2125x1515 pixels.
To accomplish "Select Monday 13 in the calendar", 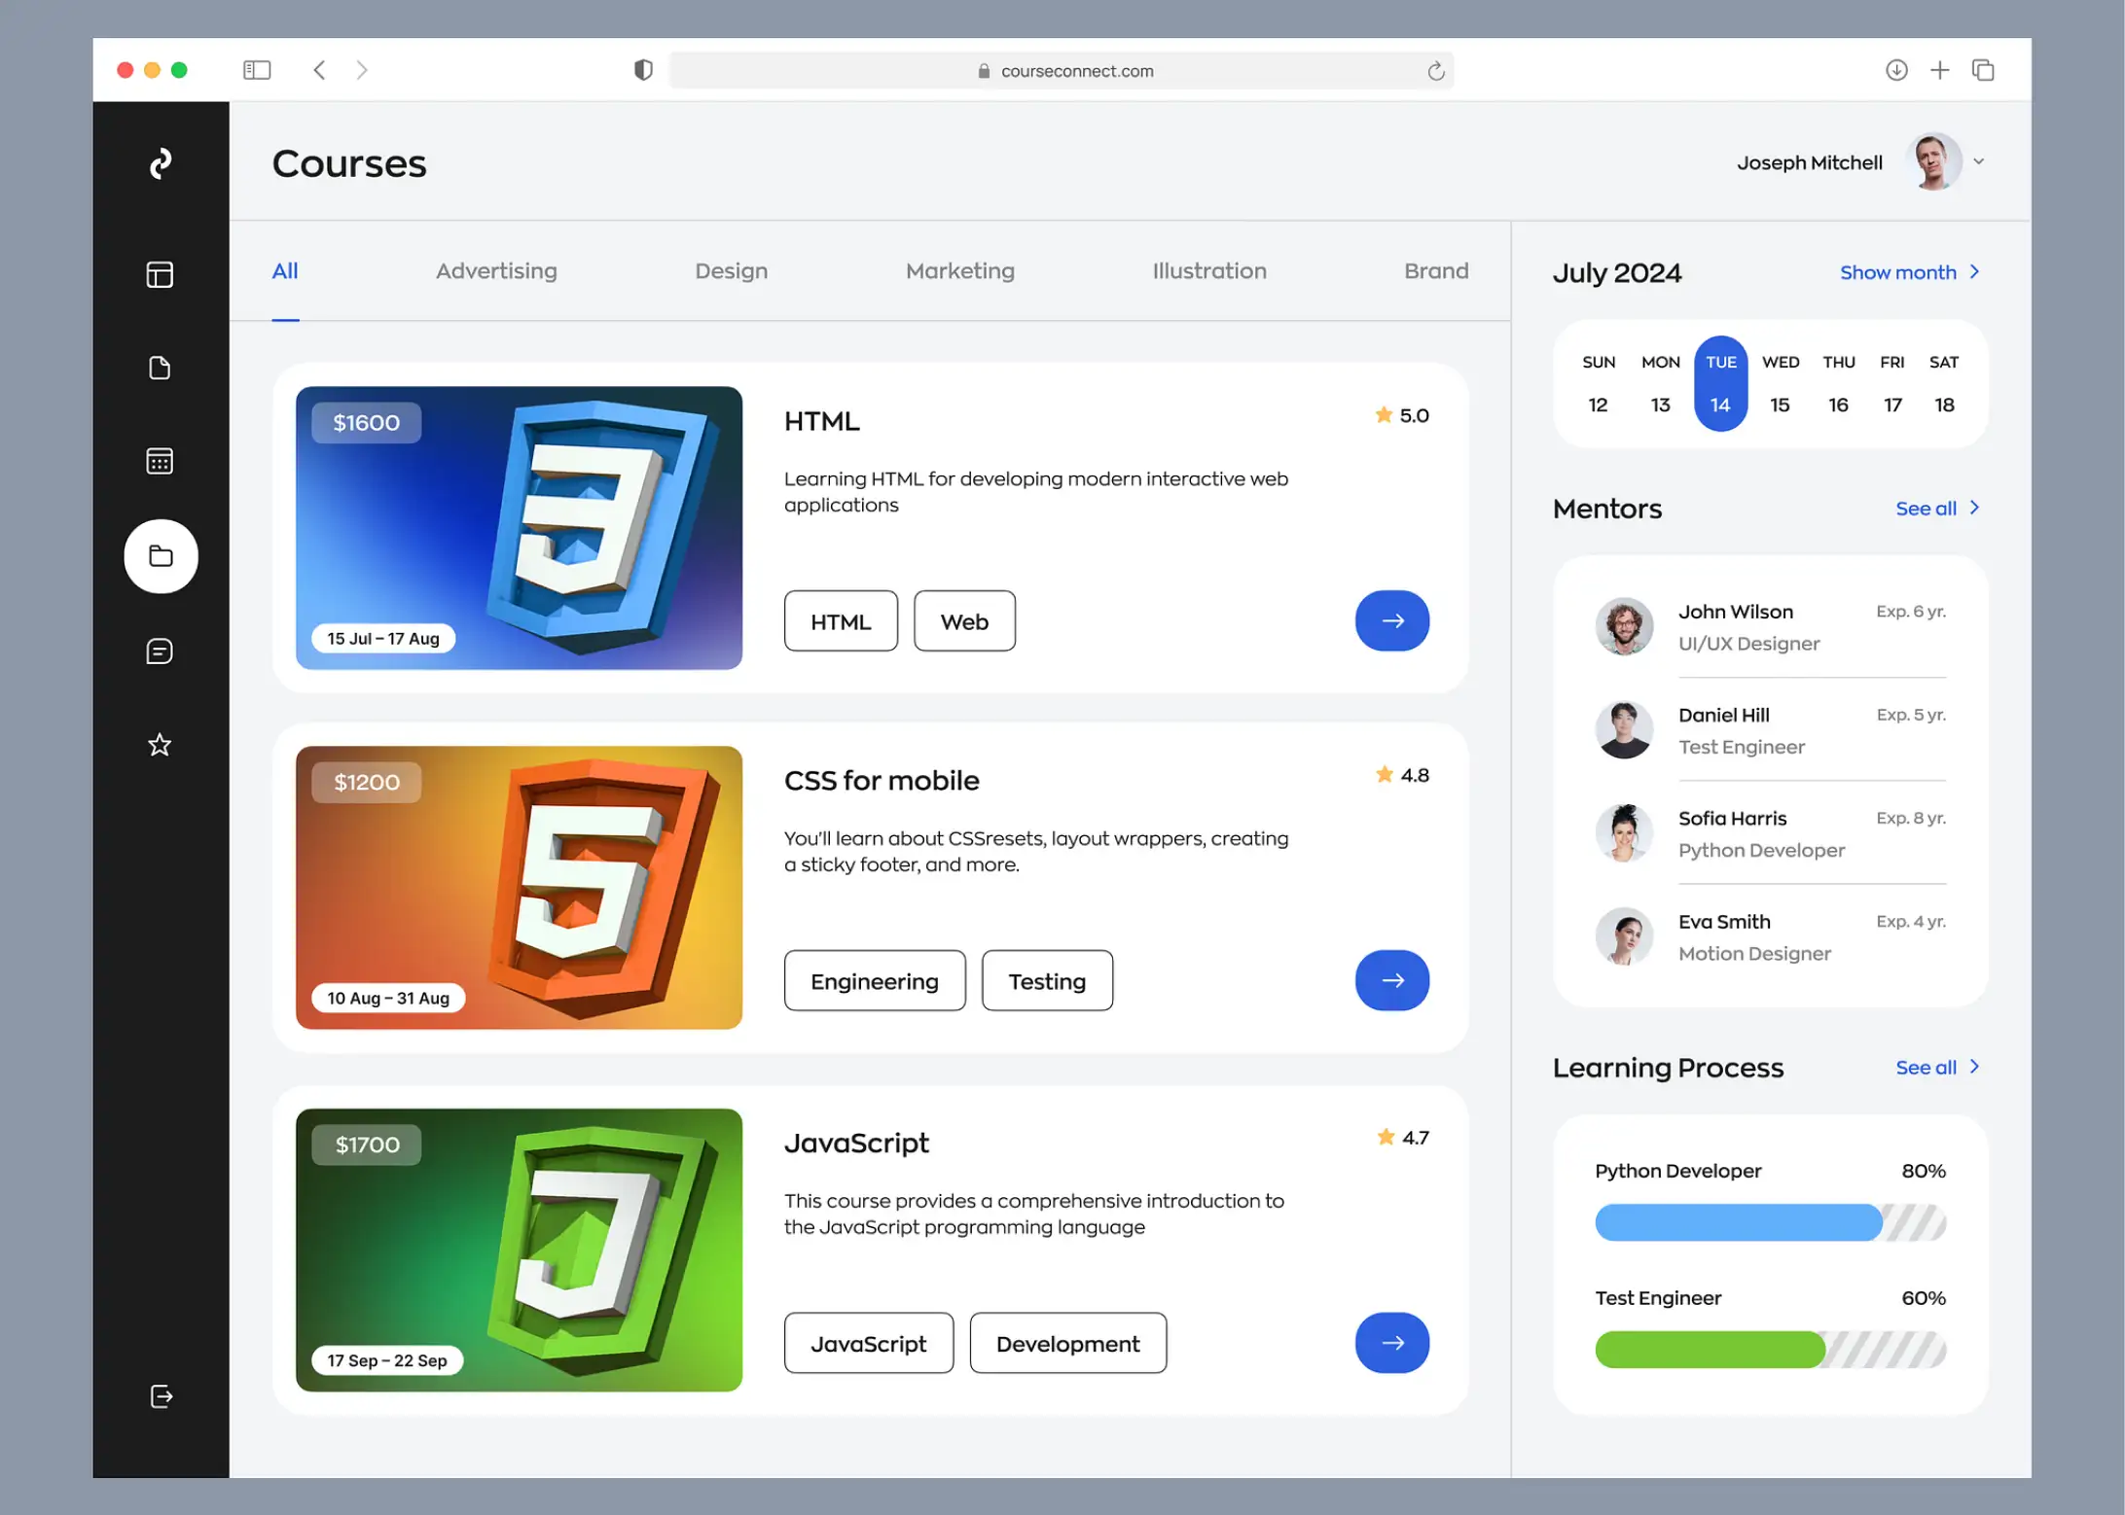I will 1660,384.
